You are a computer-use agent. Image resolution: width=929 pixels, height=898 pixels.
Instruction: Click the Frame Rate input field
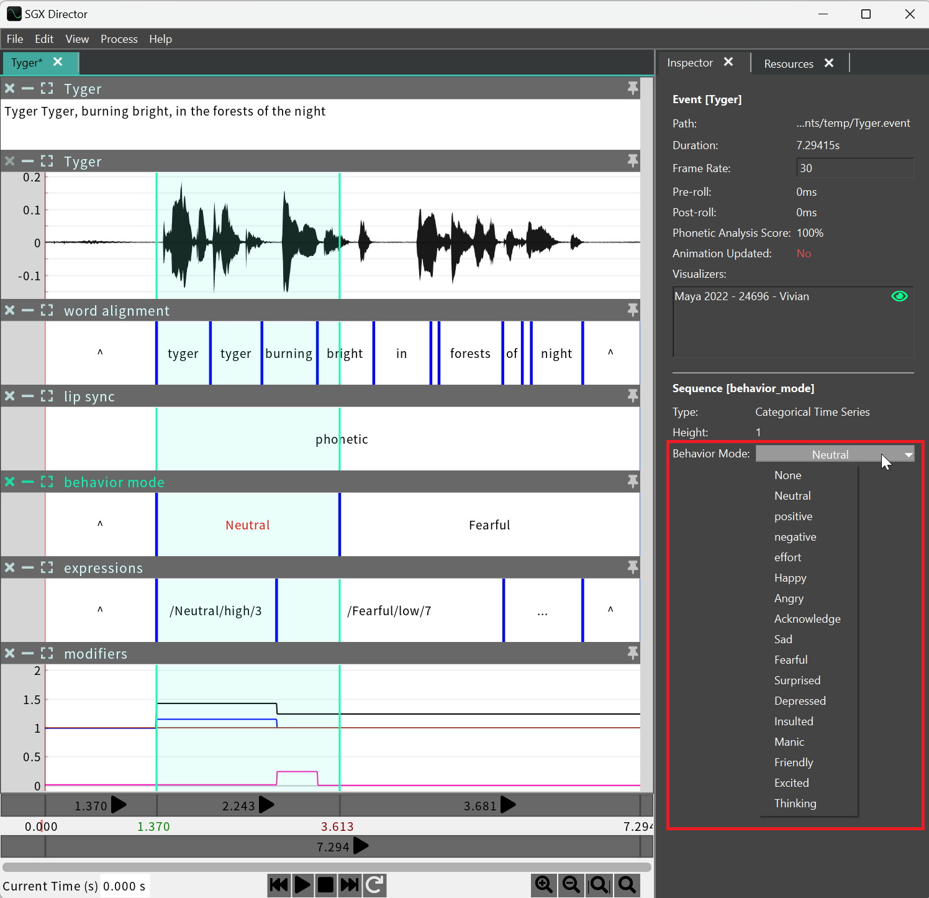(x=854, y=168)
